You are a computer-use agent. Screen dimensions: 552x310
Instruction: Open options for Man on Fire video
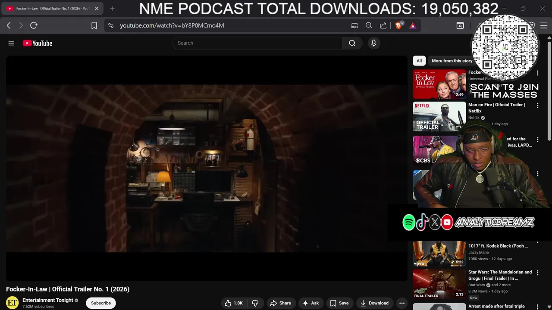click(537, 105)
